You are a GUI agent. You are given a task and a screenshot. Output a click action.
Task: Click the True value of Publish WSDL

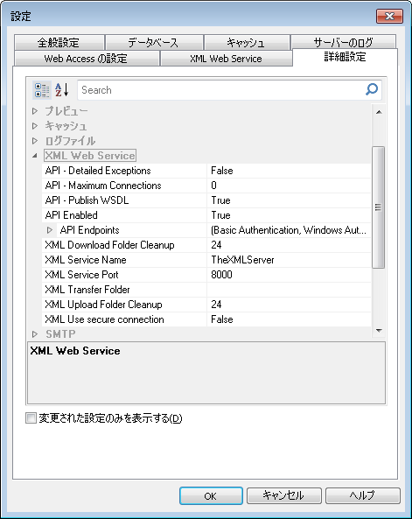289,200
